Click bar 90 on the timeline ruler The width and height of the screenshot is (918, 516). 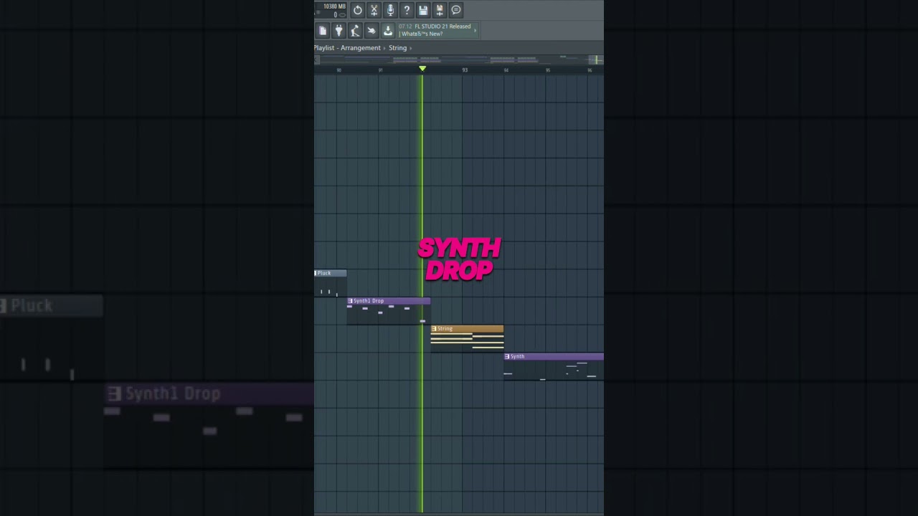pos(339,70)
